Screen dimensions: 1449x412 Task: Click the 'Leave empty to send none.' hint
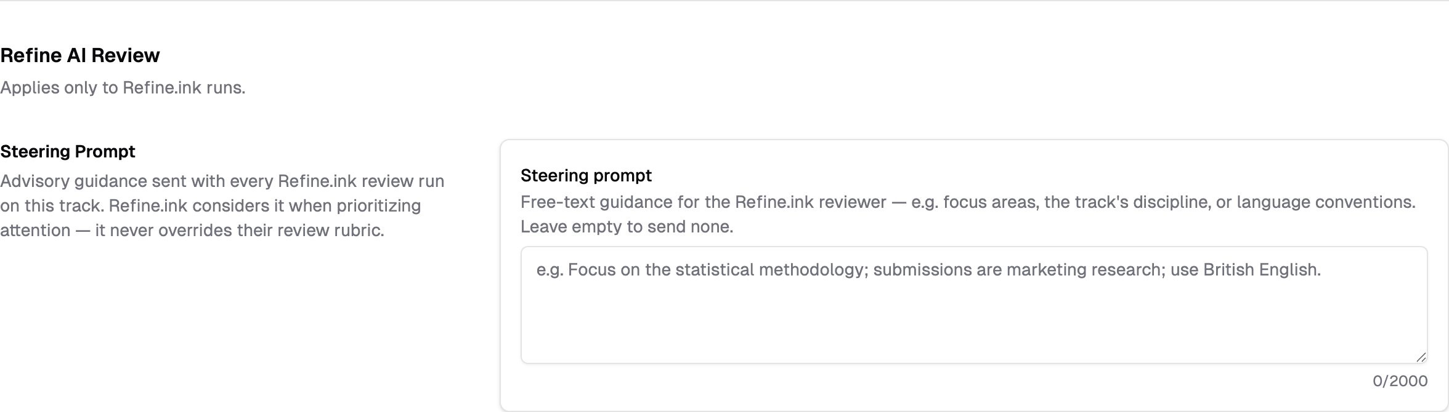627,227
